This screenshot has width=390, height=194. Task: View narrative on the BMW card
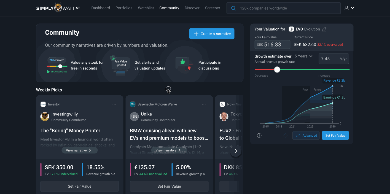click(169, 150)
